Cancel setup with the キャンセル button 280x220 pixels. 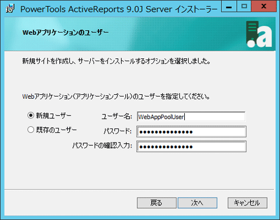point(248,203)
